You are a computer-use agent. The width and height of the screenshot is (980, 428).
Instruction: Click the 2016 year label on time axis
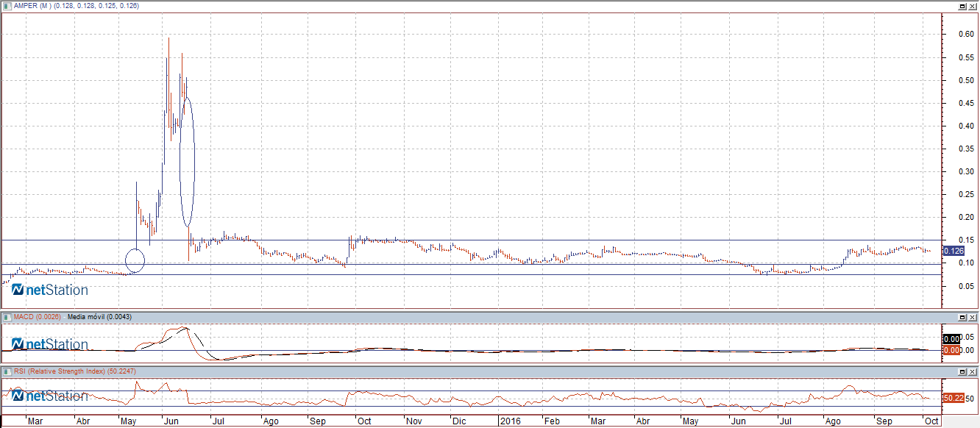tap(511, 422)
